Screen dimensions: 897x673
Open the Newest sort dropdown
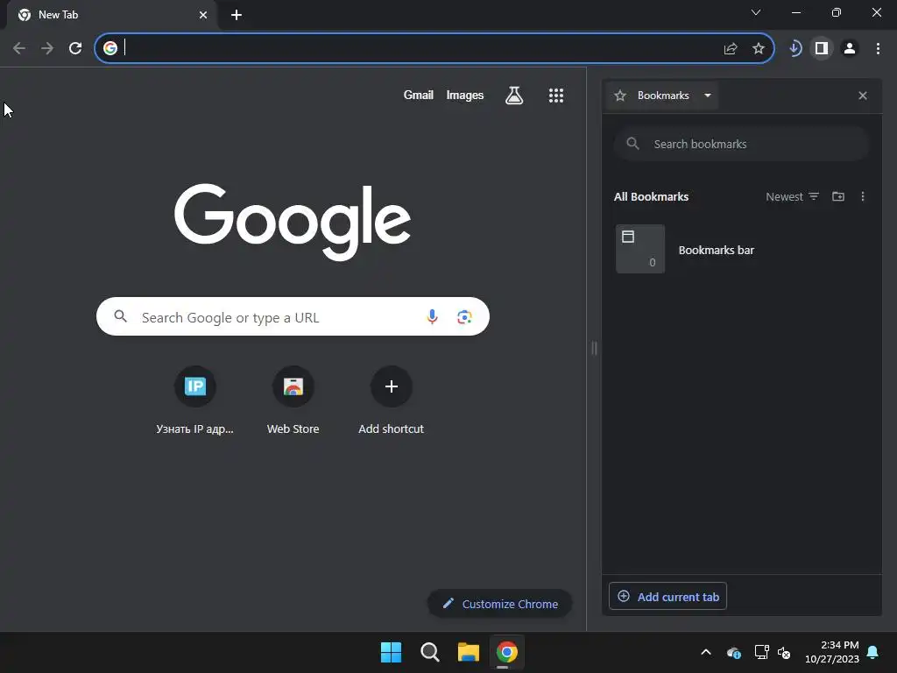click(x=792, y=196)
